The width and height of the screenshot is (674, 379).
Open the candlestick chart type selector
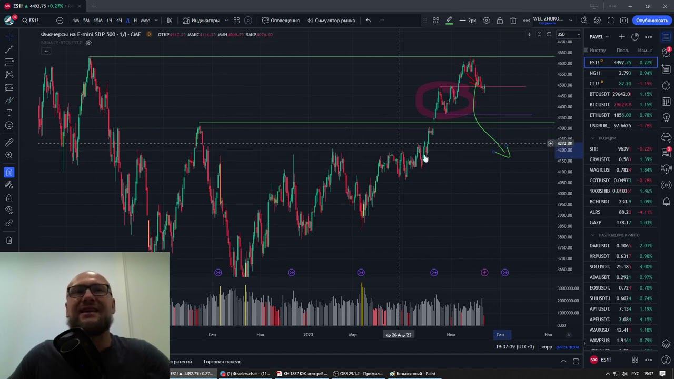(170, 21)
